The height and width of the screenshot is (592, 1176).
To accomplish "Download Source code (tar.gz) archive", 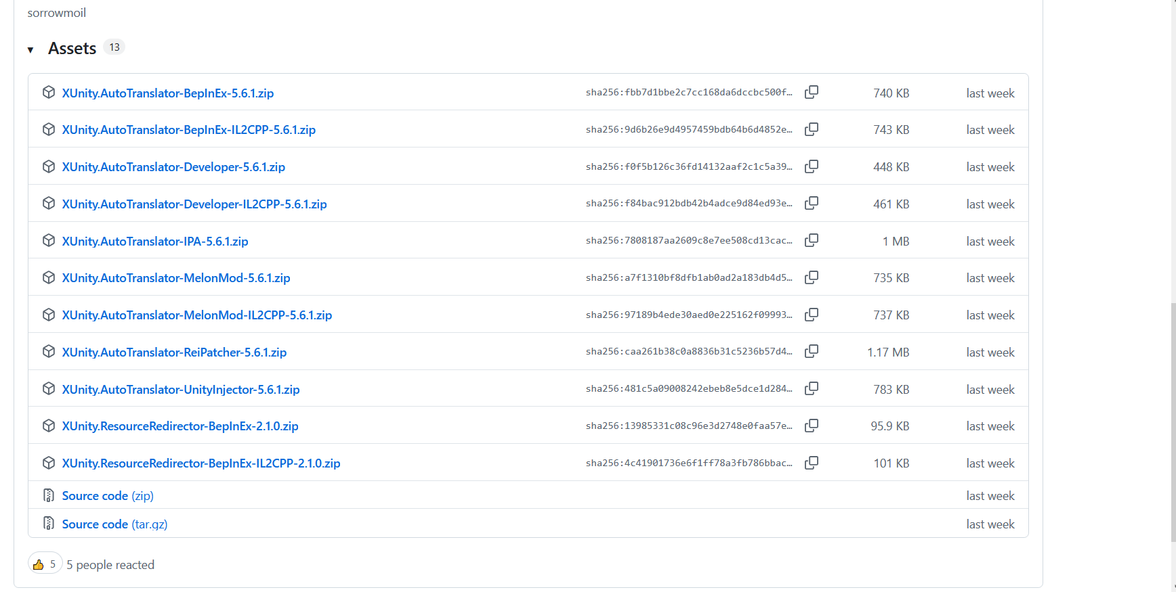I will point(114,524).
